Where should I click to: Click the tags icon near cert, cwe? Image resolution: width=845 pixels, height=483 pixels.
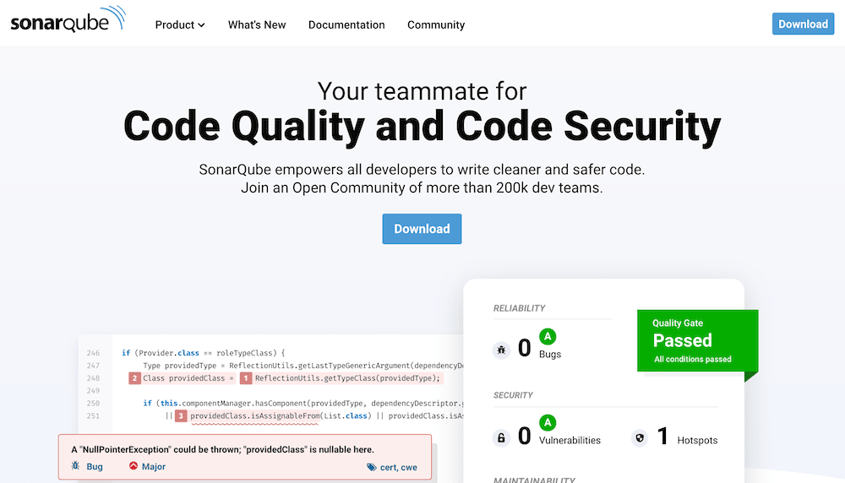coord(371,467)
